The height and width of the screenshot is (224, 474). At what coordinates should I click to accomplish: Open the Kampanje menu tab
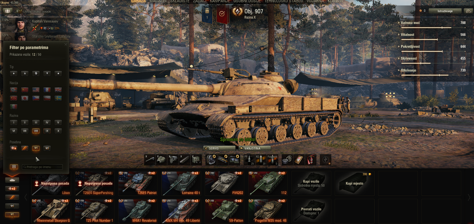pyautogui.click(x=220, y=1)
